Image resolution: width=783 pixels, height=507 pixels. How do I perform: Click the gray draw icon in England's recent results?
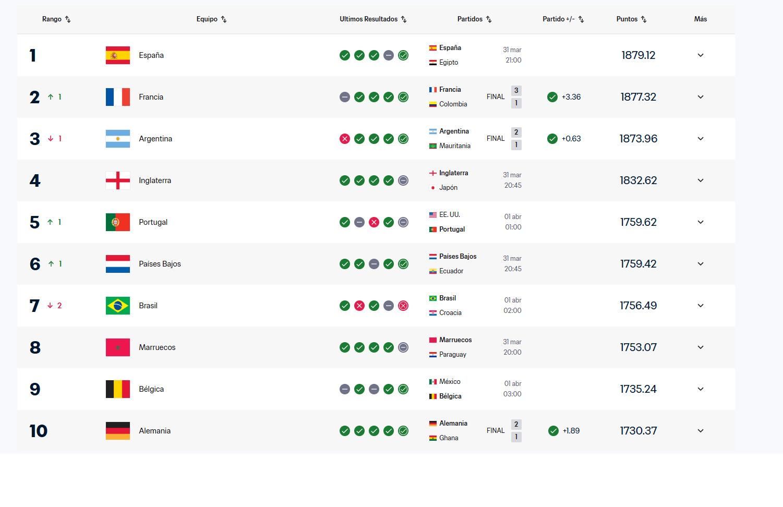403,180
